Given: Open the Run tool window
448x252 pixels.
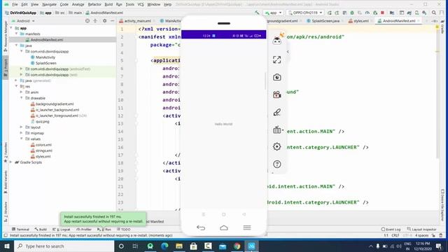Looking at the screenshot, I should 104,229.
